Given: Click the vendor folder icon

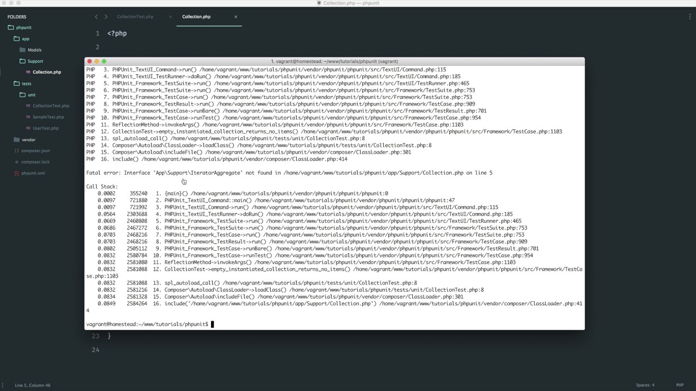Looking at the screenshot, I should [16, 140].
